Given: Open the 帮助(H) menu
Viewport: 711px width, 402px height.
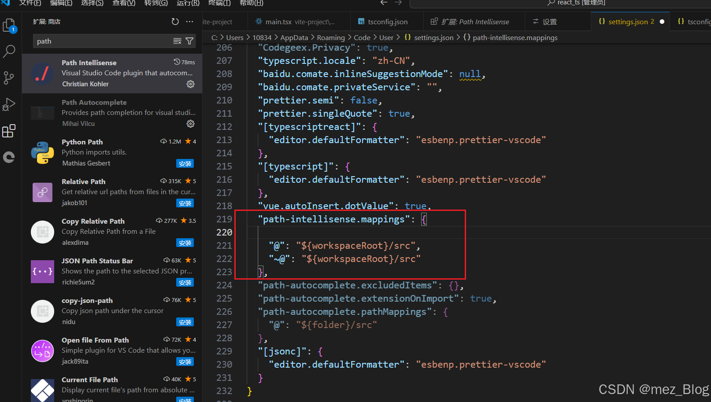Looking at the screenshot, I should (x=251, y=3).
